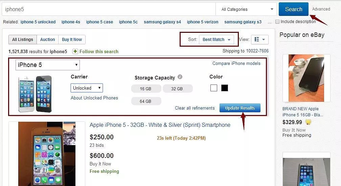Select the white color swatch

click(213, 88)
